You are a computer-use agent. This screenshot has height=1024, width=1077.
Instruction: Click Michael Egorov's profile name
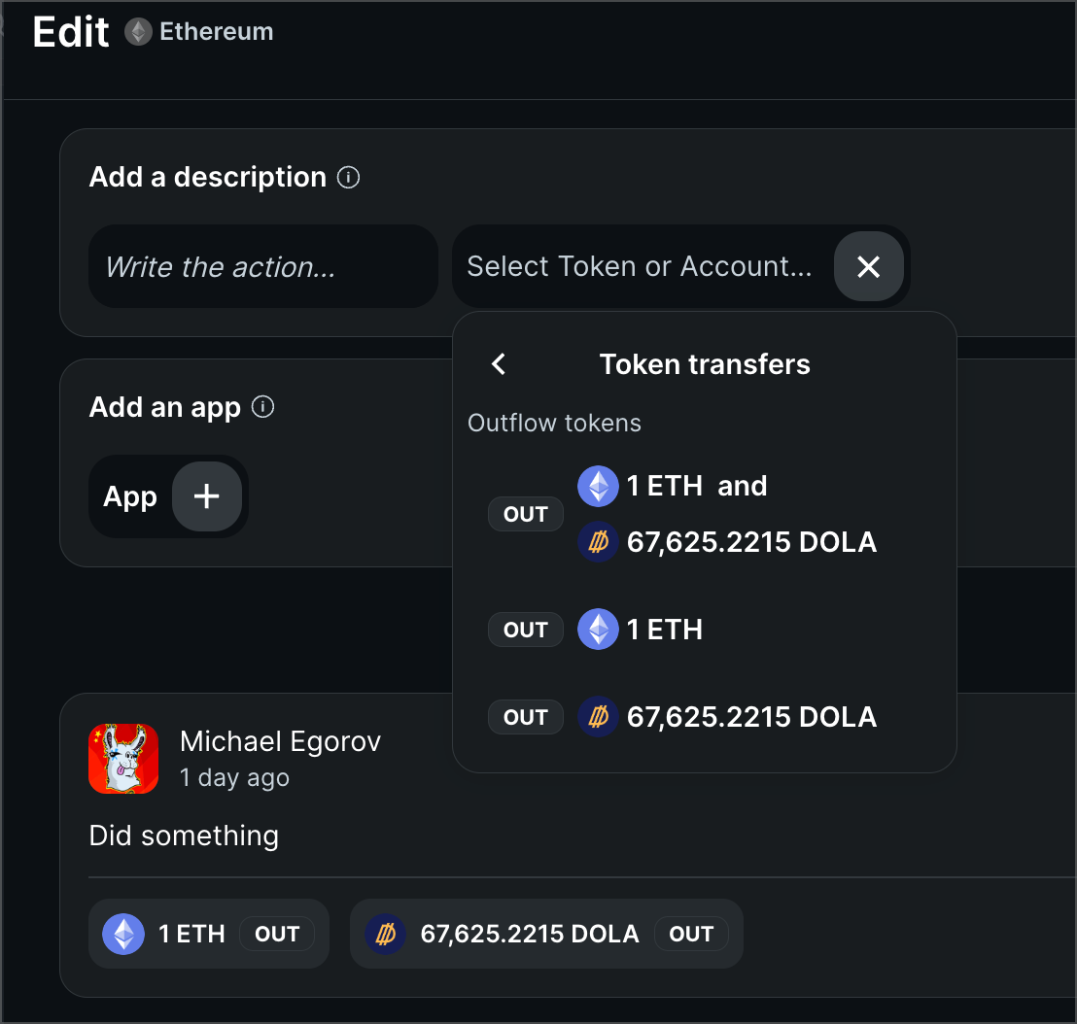point(280,741)
